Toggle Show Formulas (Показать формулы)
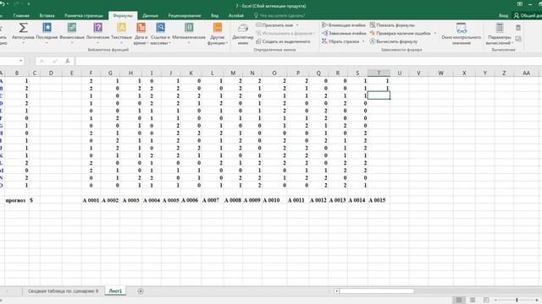Image resolution: width=542 pixels, height=304 pixels. (x=392, y=25)
